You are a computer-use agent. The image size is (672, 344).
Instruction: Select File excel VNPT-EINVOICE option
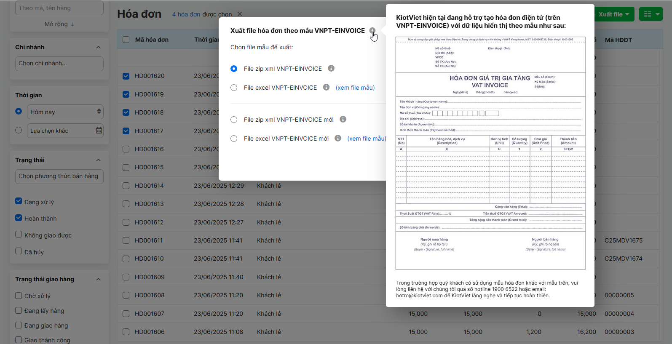pyautogui.click(x=234, y=88)
